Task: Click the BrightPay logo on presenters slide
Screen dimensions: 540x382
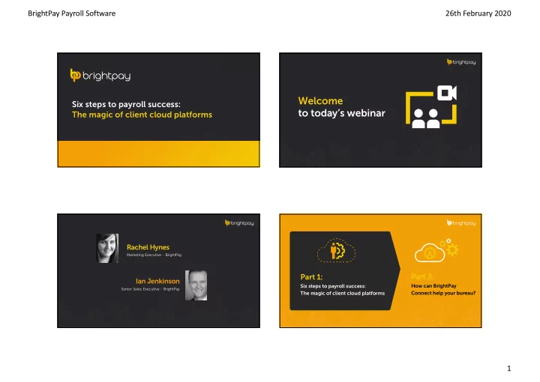Action: coord(239,222)
